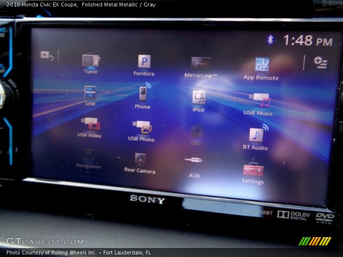The width and height of the screenshot is (343, 257).
Task: Tap the 1:48 PM clock display
Action: coord(308,41)
